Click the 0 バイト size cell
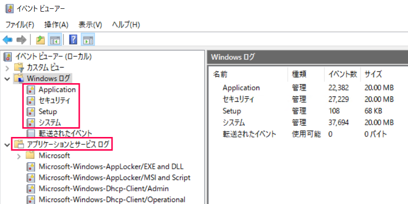Viewport: 408px width, 204px height. 375,134
